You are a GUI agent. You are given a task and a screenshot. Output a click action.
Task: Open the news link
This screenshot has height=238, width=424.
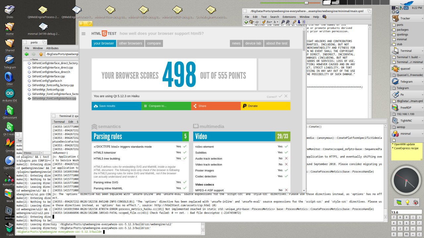(236, 43)
